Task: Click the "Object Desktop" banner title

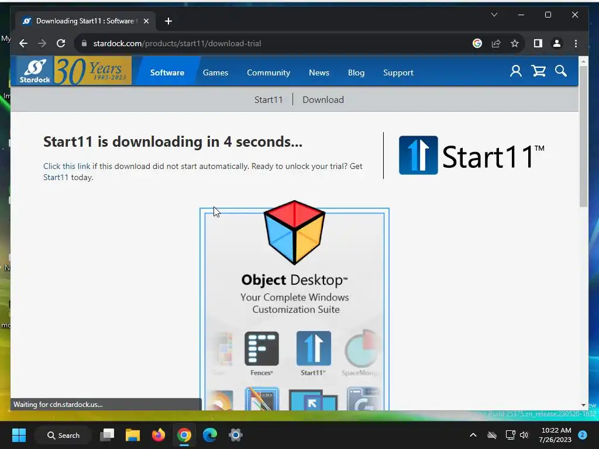Action: (295, 280)
